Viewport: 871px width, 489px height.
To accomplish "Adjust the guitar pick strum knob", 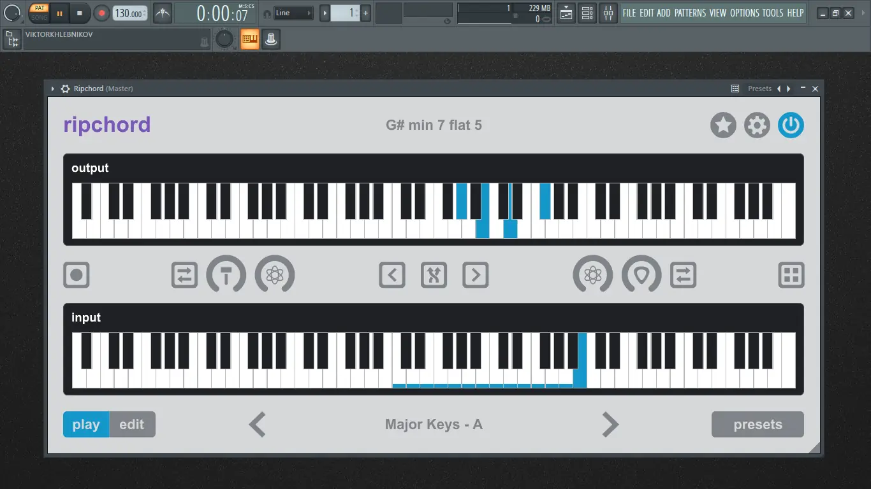I will [x=641, y=274].
